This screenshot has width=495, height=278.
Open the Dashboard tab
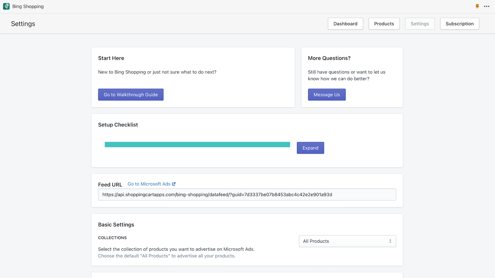click(x=345, y=24)
